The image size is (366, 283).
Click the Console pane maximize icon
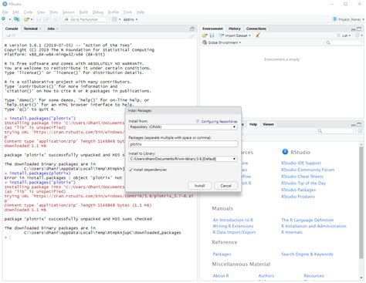(x=192, y=29)
